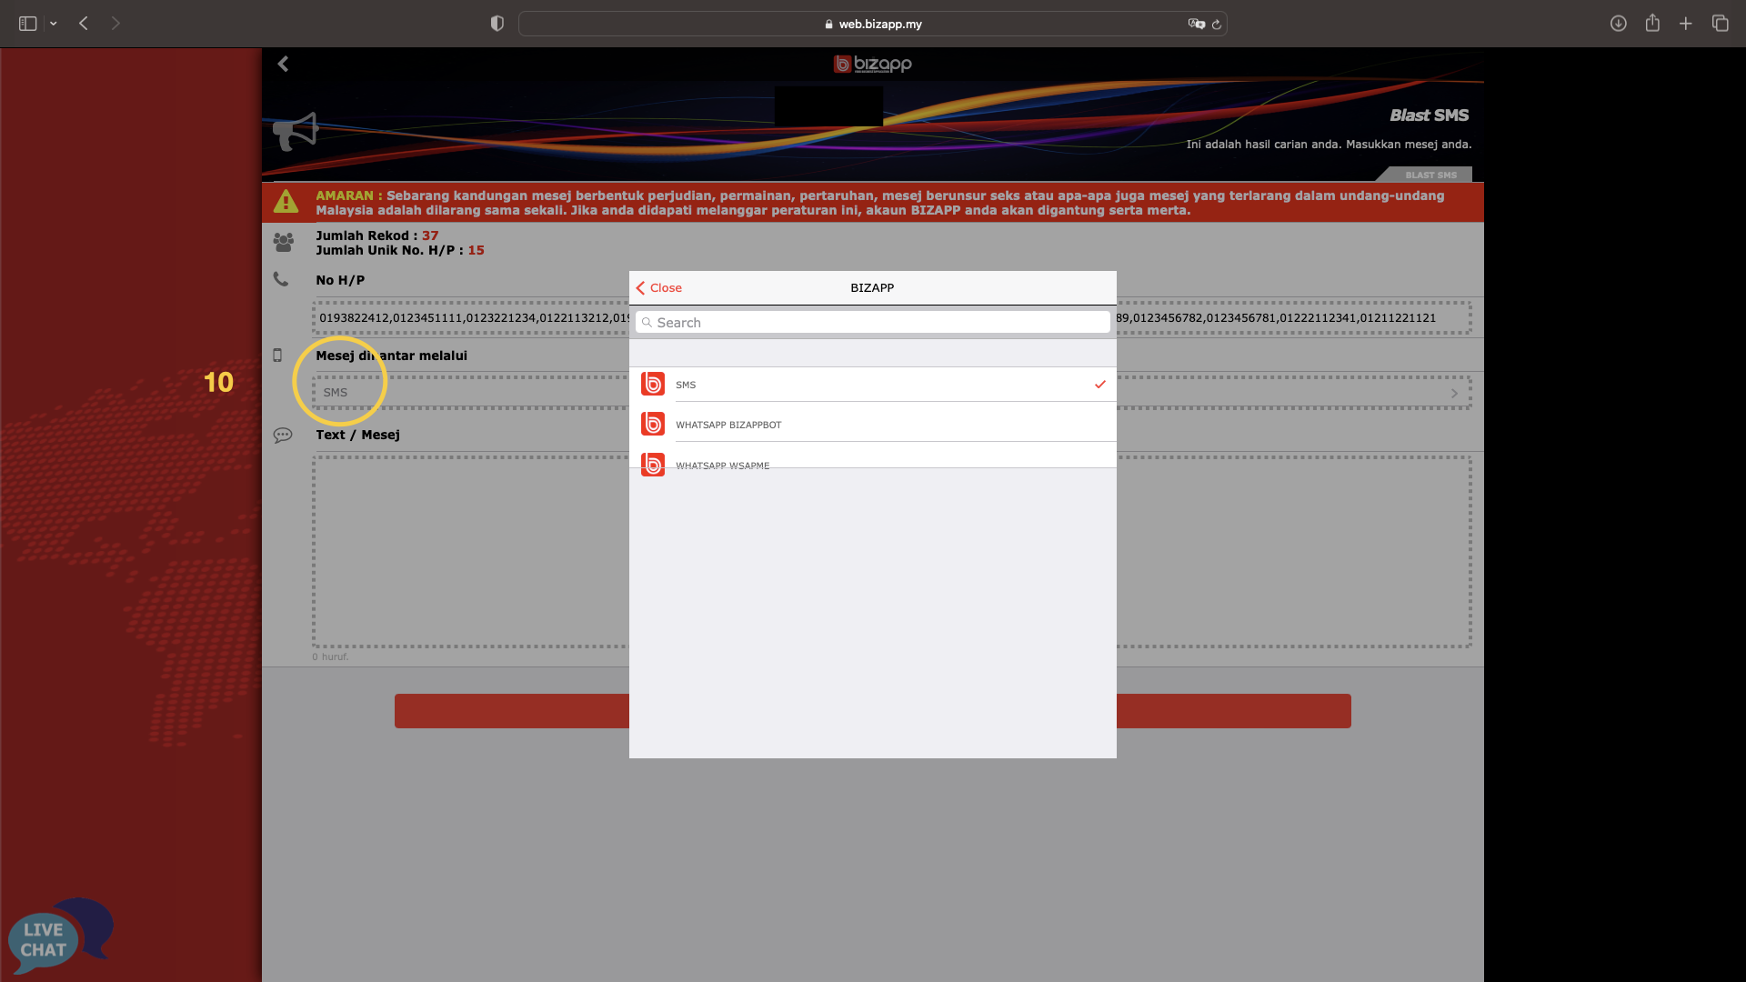Image resolution: width=1746 pixels, height=982 pixels.
Task: Click the Bizapp icon next to SMS
Action: (x=653, y=384)
